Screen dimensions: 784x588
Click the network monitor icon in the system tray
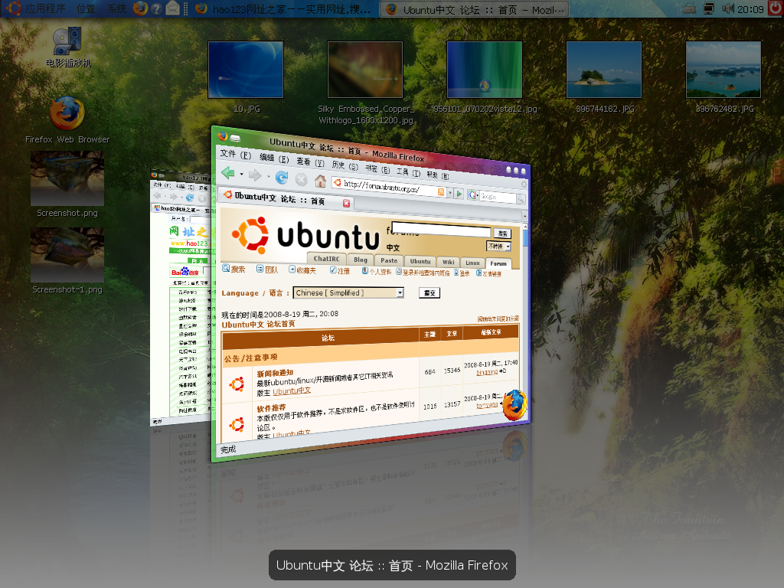tap(708, 8)
